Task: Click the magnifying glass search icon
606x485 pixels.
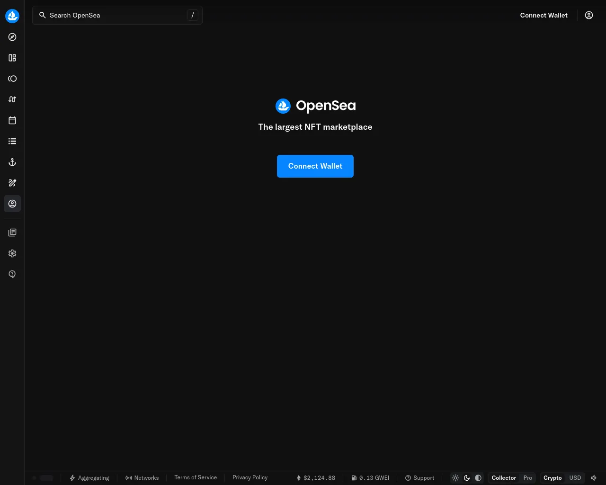Action: pyautogui.click(x=43, y=15)
